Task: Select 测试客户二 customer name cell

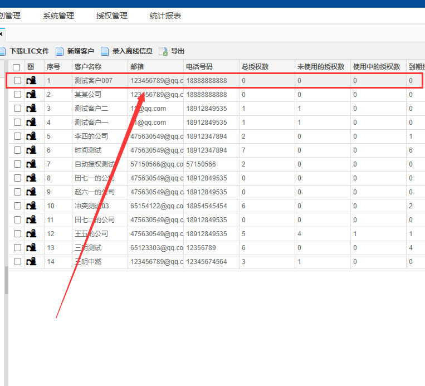Action: click(92, 109)
